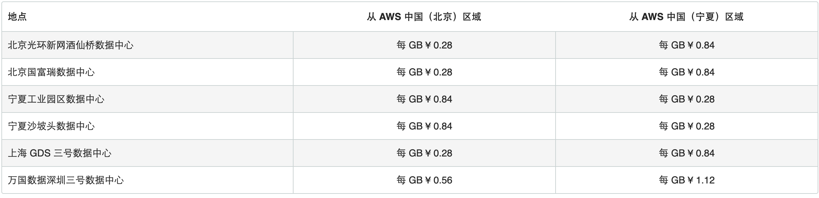
Task: Click the ¥1.12 price cell
Action: point(686,180)
